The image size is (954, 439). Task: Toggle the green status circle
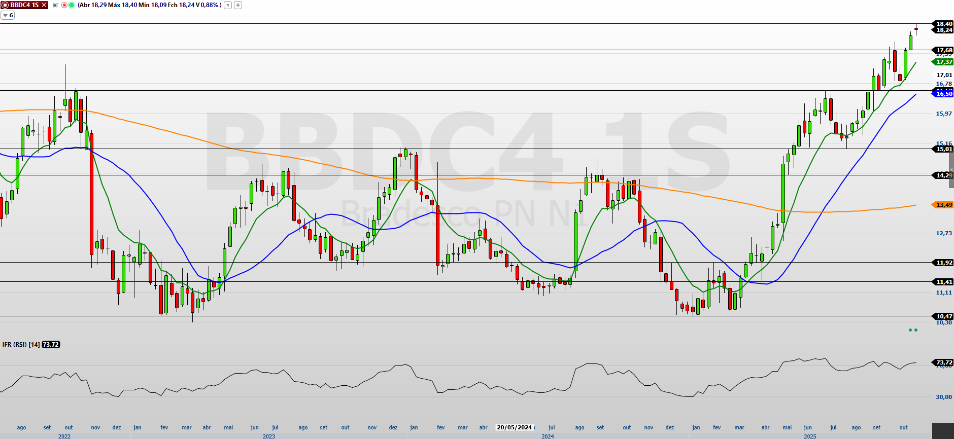coord(72,5)
